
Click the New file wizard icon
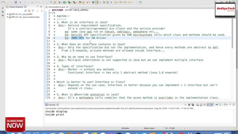3,2
